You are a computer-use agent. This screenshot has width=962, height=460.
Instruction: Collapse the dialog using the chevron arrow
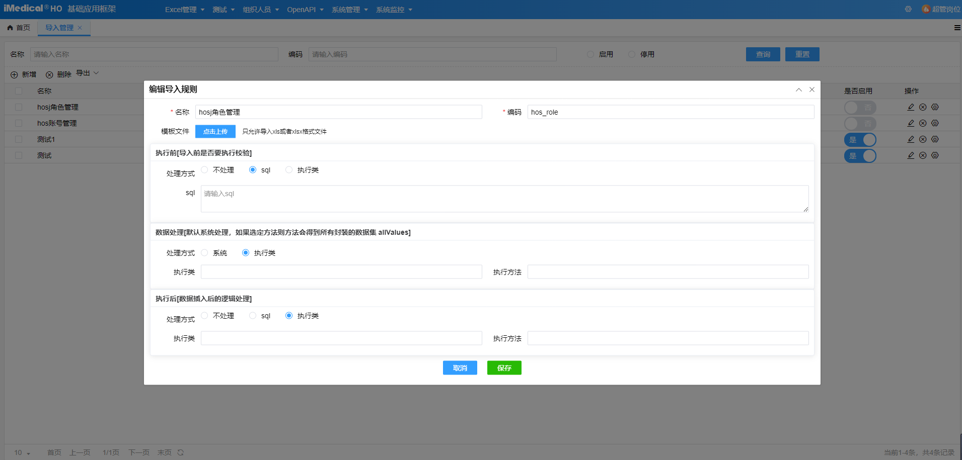[798, 89]
